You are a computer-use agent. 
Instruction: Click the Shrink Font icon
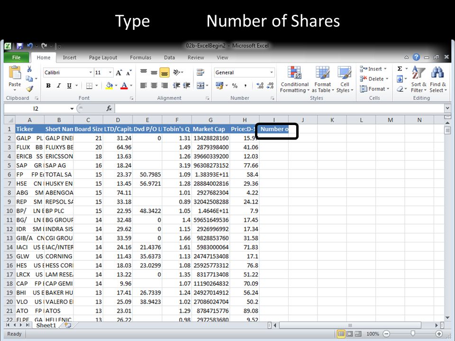pyautogui.click(x=129, y=72)
